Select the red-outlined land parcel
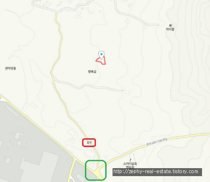210x182 pixels. click(x=101, y=61)
